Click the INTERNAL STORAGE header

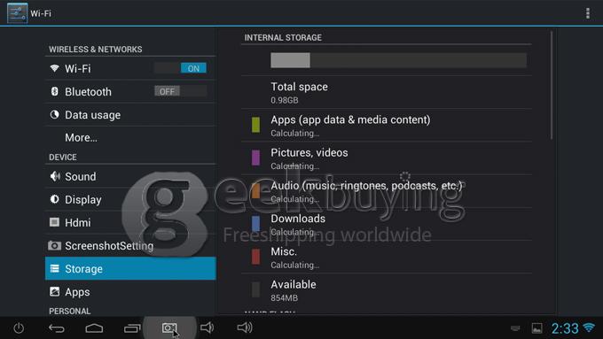[x=283, y=38]
